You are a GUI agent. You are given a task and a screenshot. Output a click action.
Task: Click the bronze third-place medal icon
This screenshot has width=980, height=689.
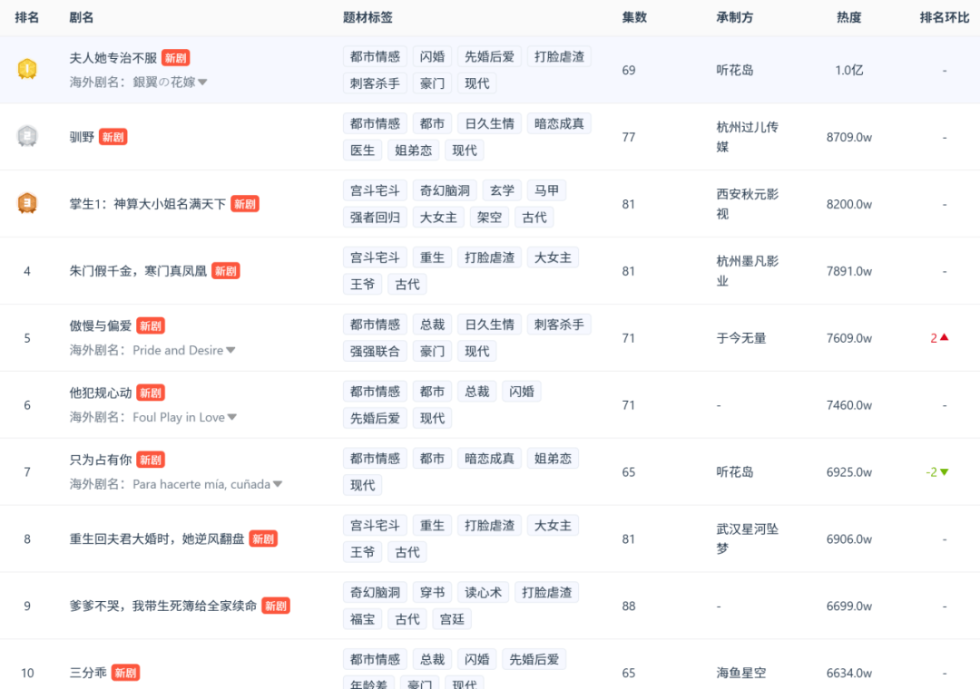tap(27, 203)
